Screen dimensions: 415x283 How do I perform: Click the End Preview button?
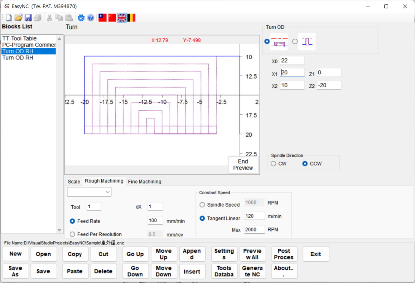click(243, 165)
